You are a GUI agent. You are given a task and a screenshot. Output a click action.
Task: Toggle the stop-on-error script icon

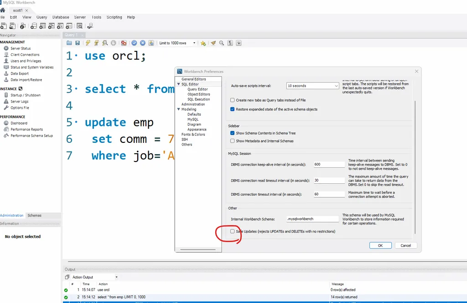click(124, 43)
